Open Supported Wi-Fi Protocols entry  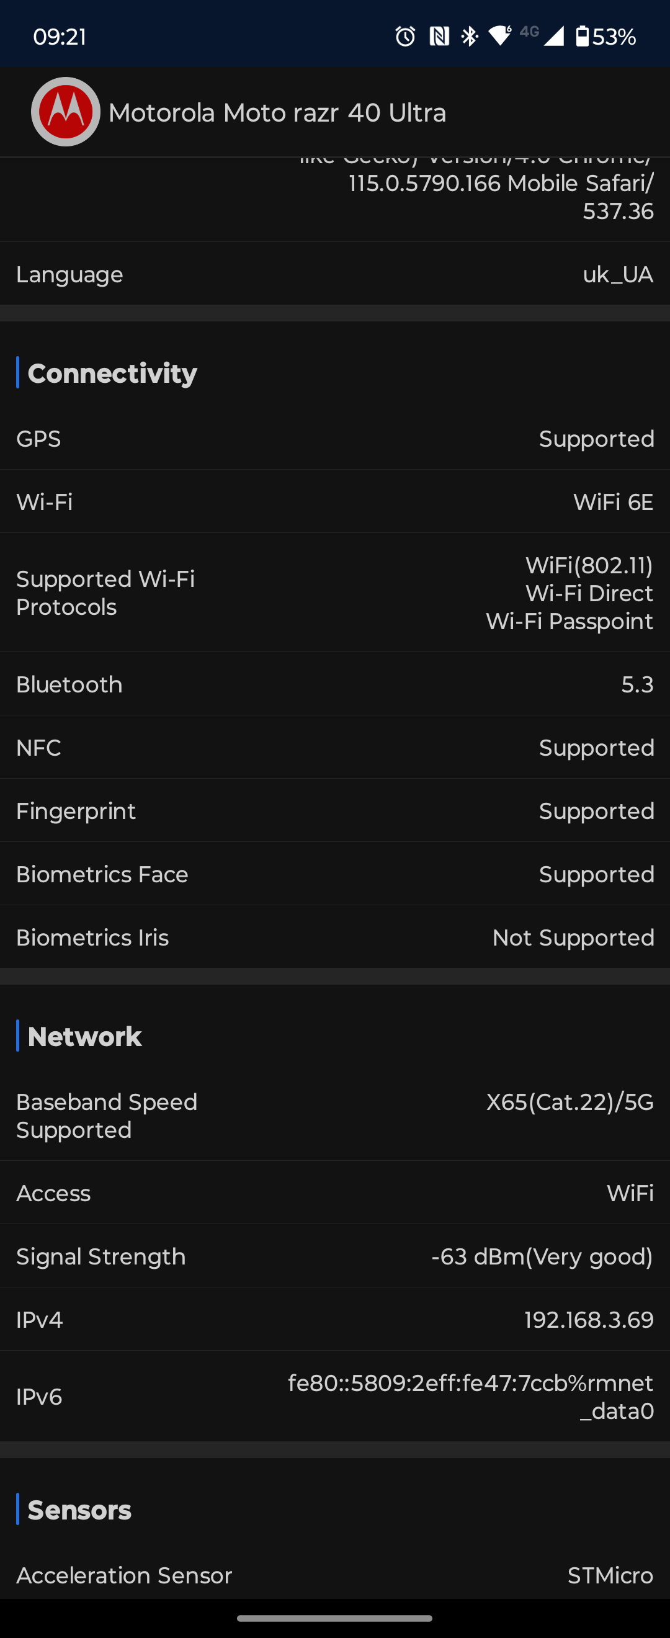(x=335, y=593)
